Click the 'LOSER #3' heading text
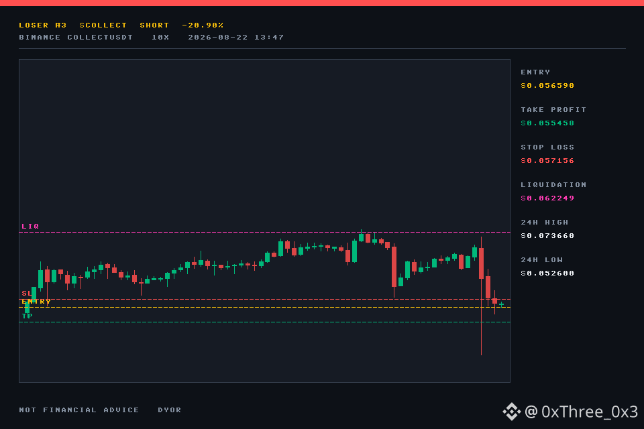Viewport: 644px width, 429px height. pos(43,25)
